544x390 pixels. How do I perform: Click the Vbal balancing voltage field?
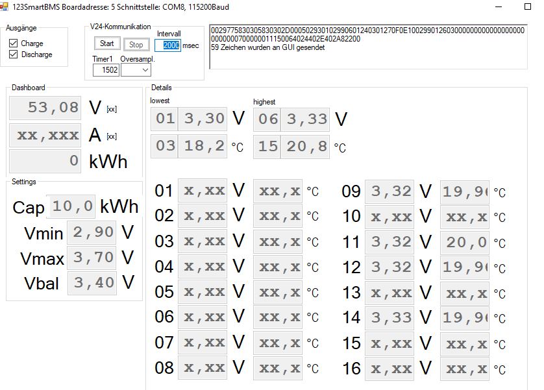(93, 282)
